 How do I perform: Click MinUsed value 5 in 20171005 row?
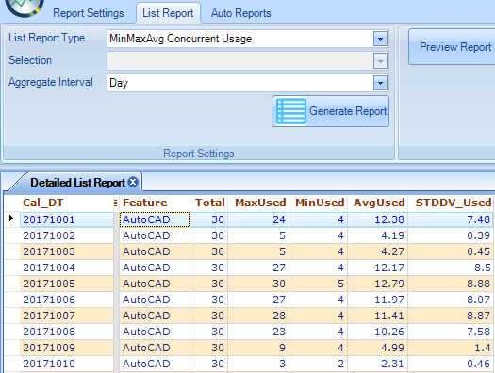coord(318,284)
